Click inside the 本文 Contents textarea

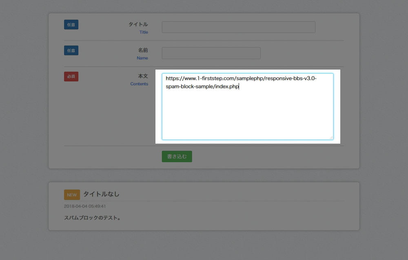click(248, 107)
